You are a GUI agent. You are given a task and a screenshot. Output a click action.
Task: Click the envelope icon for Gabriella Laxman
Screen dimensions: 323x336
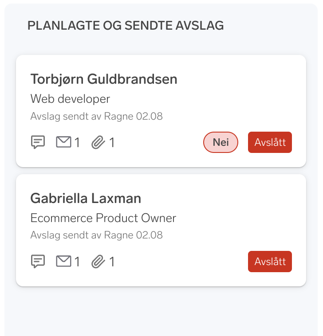click(x=63, y=262)
